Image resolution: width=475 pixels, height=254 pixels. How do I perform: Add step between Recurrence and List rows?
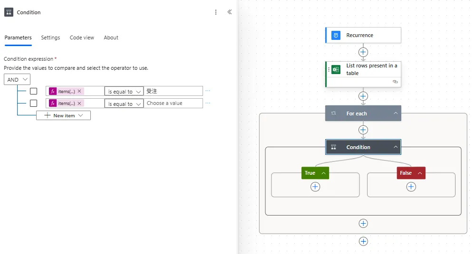tap(363, 52)
